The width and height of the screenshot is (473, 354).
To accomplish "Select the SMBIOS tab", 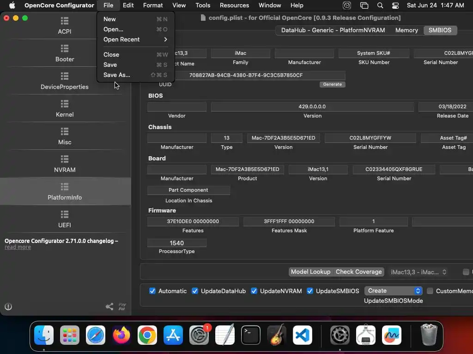I will click(440, 30).
